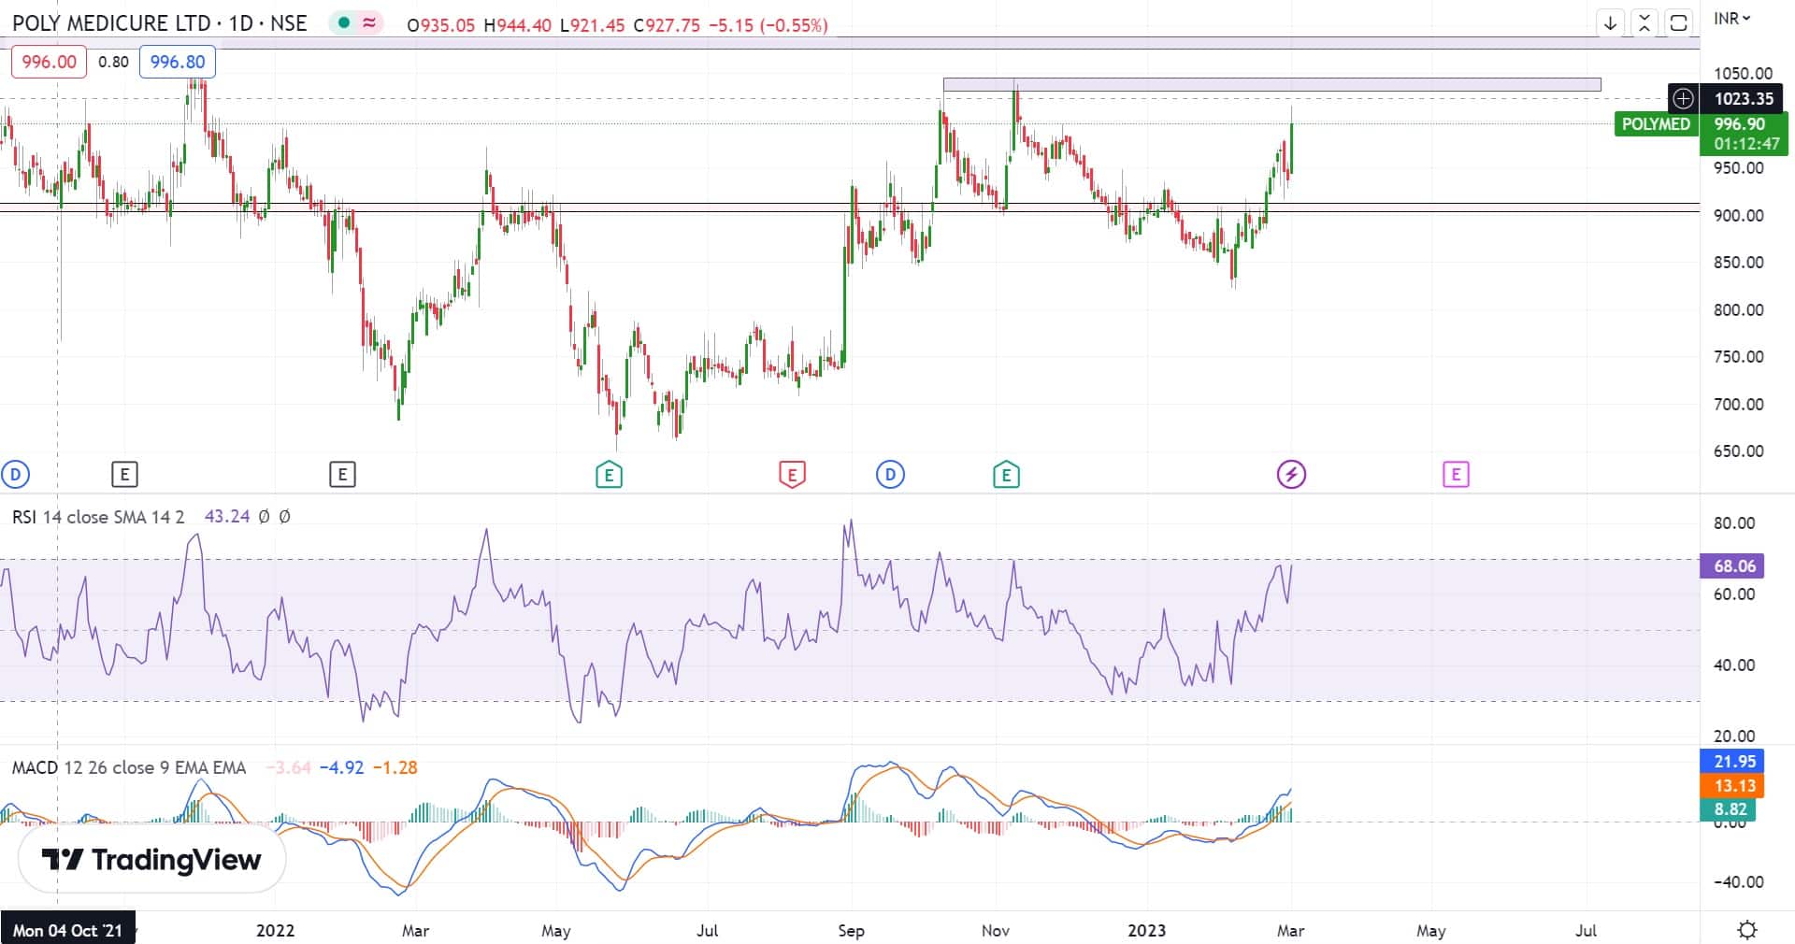Click the down arrow pane button

point(1610,23)
